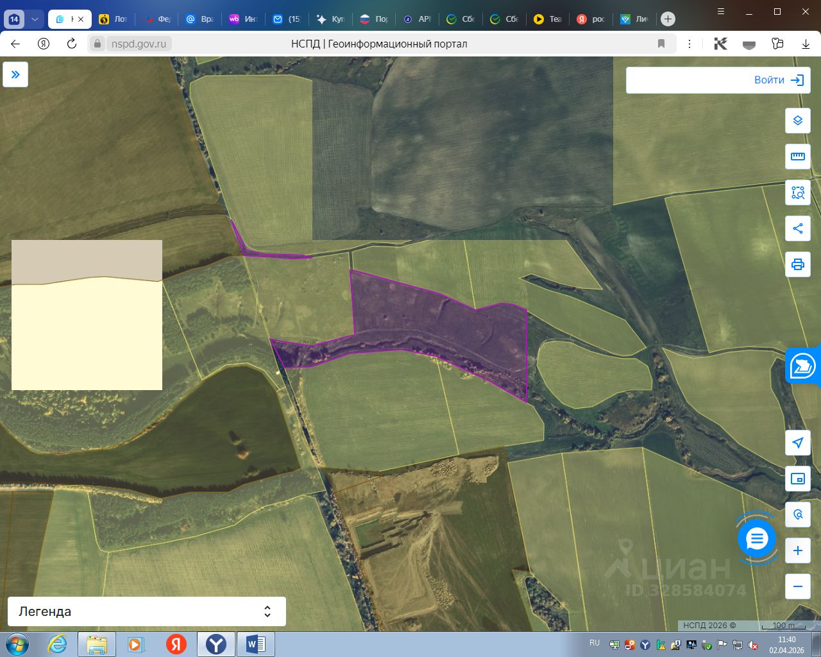Open browser downloads
Image resolution: width=821 pixels, height=657 pixels.
[806, 44]
